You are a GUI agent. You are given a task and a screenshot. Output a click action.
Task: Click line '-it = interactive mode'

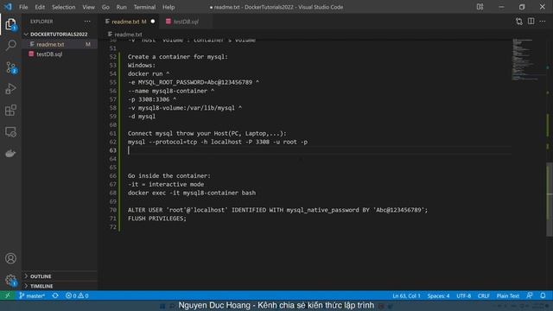click(166, 184)
